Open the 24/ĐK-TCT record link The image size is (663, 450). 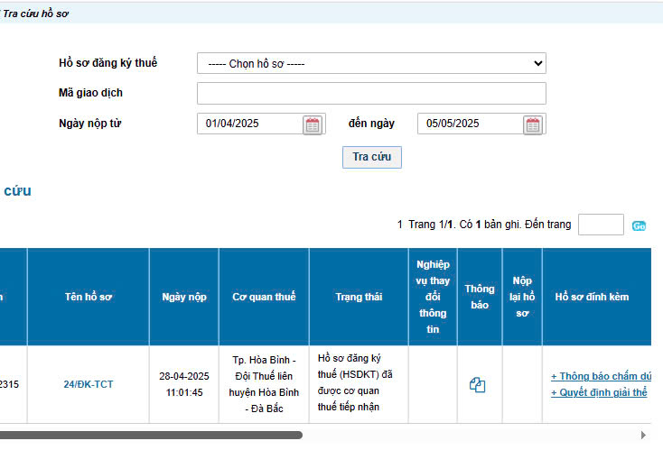coord(89,384)
